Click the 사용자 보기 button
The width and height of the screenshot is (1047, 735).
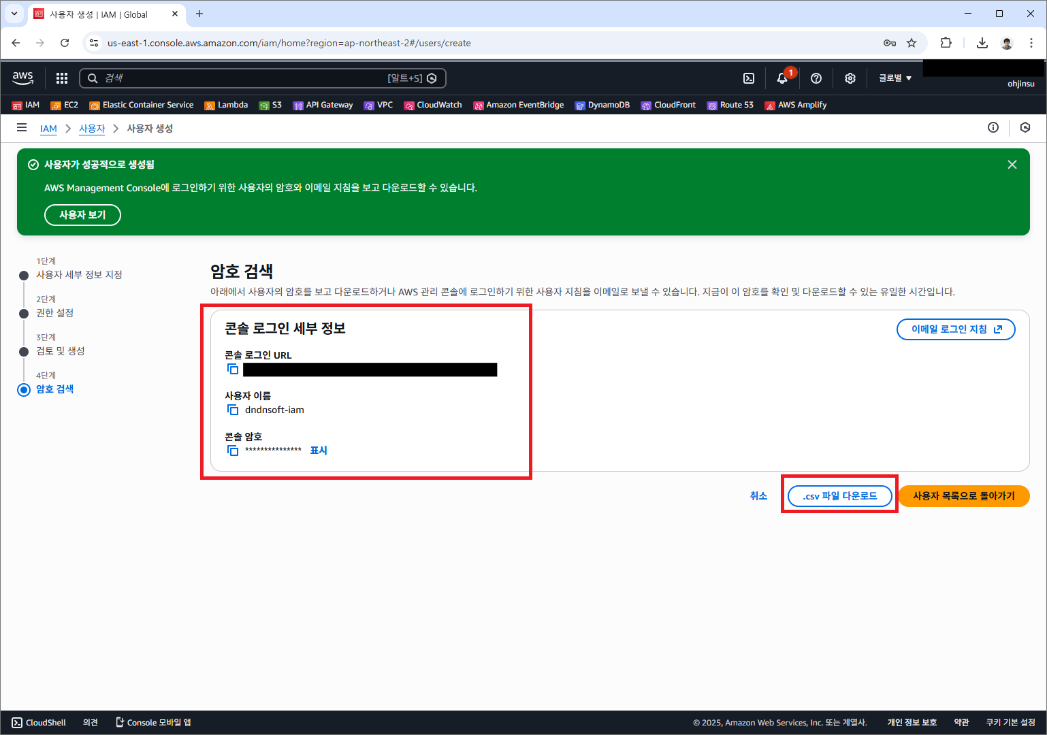[x=82, y=214]
